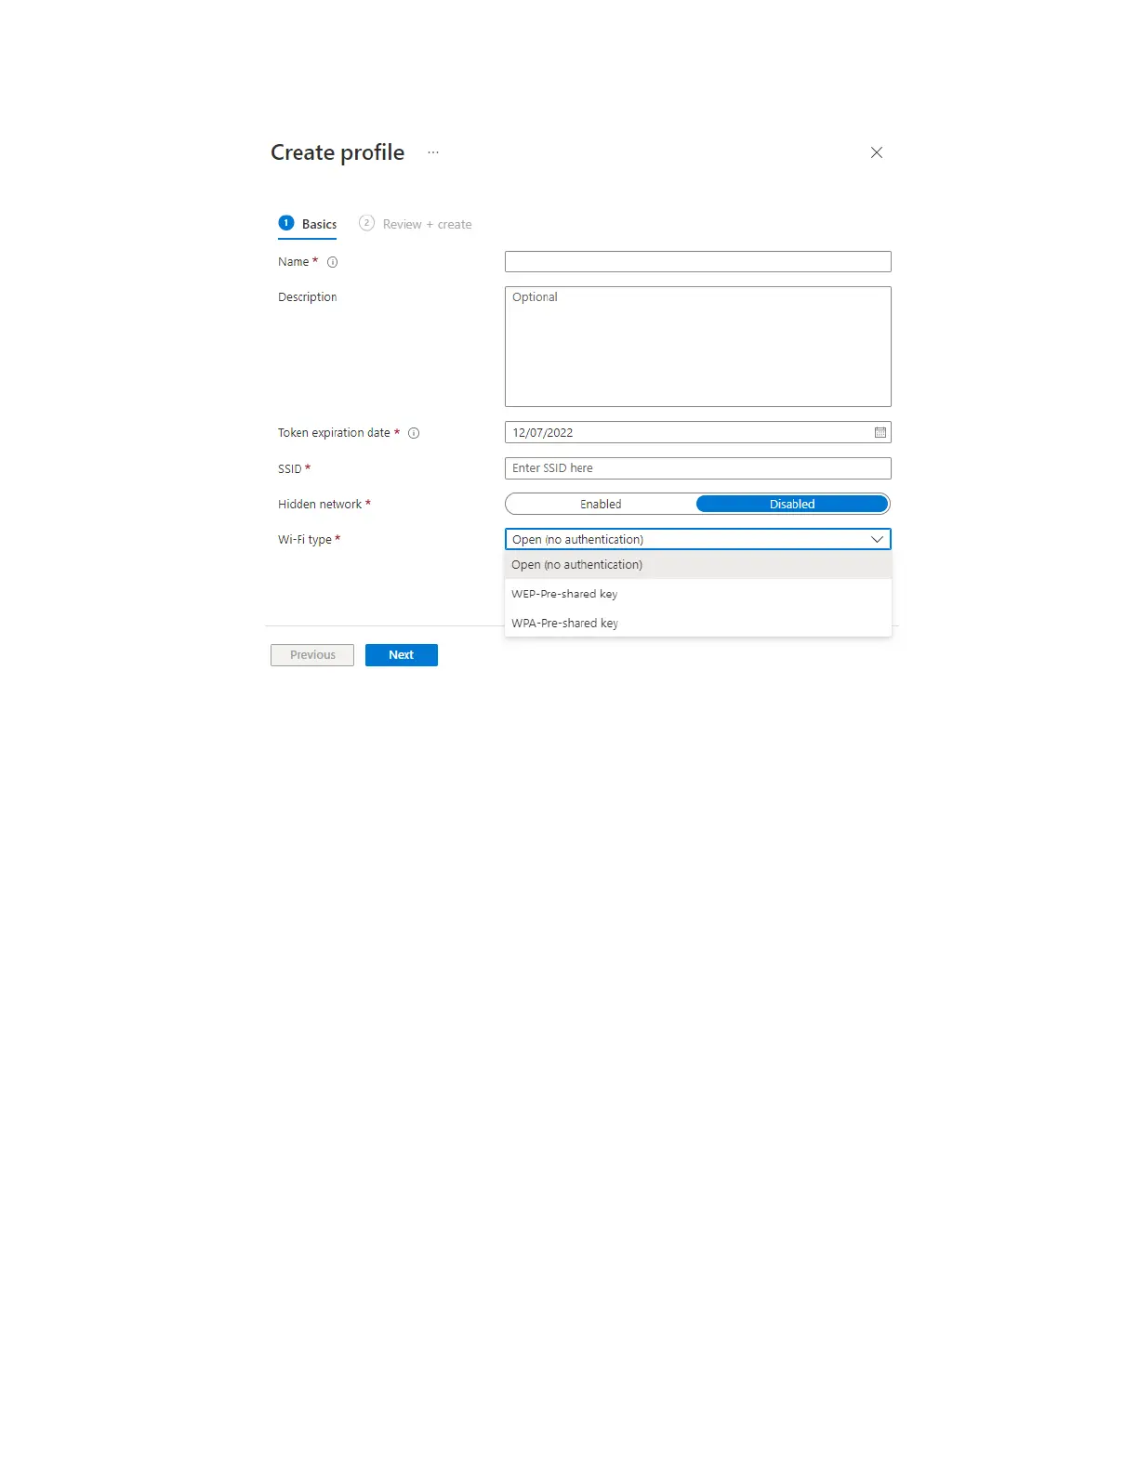Image resolution: width=1138 pixels, height=1472 pixels.
Task: Click the Previous button
Action: [x=312, y=655]
